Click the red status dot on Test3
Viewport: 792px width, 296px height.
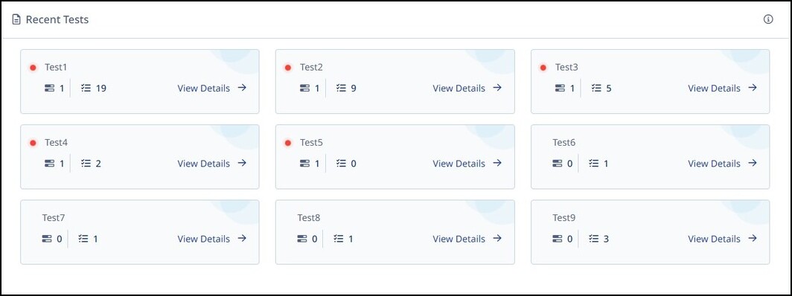tap(543, 68)
